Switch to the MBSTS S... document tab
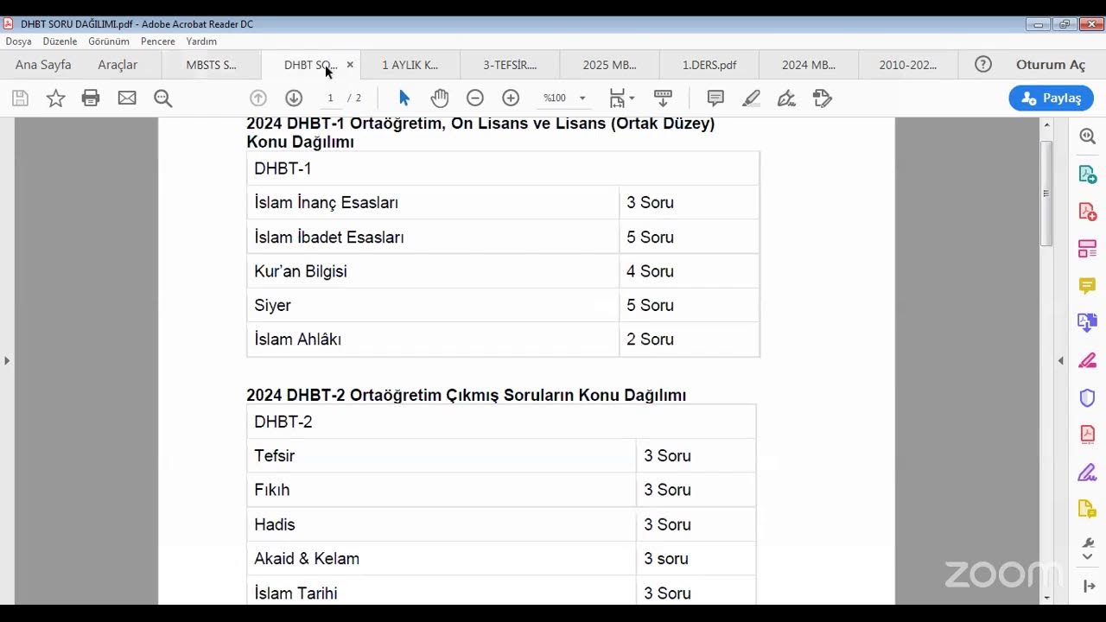This screenshot has width=1106, height=622. pos(211,65)
